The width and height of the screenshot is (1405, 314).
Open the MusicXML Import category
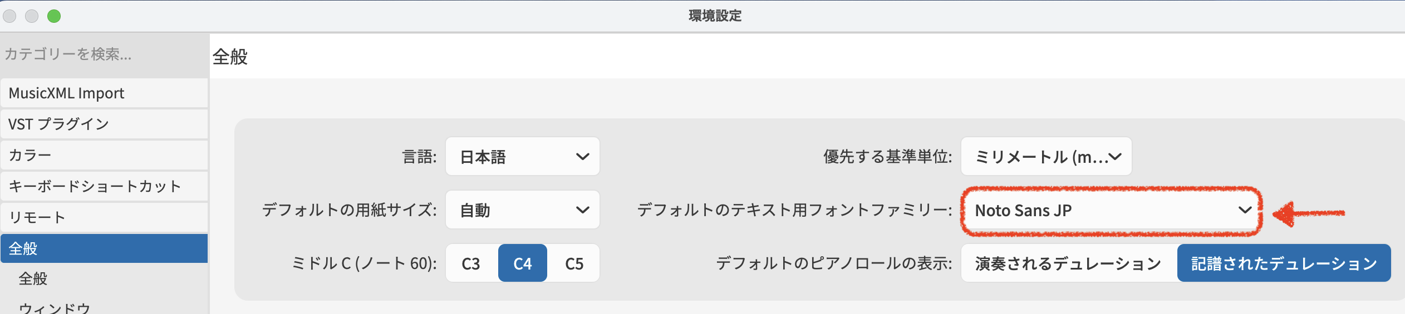[104, 93]
